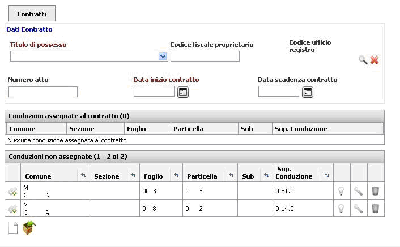Assign second conduzione row with green arrow icon
400x247 pixels.
(12, 209)
